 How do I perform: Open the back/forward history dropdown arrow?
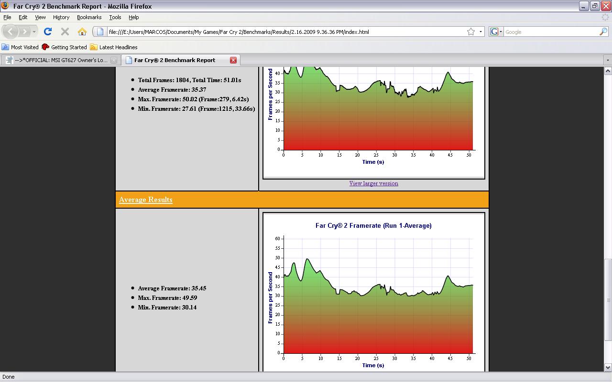(34, 32)
